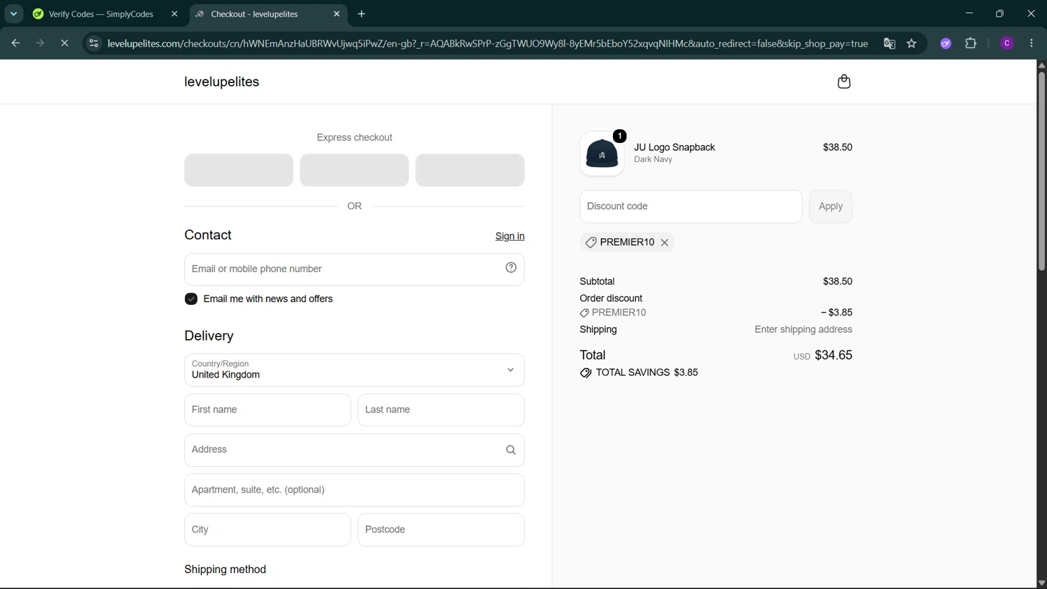The height and width of the screenshot is (589, 1047).
Task: Click the address search magnifier icon
Action: coord(511,450)
